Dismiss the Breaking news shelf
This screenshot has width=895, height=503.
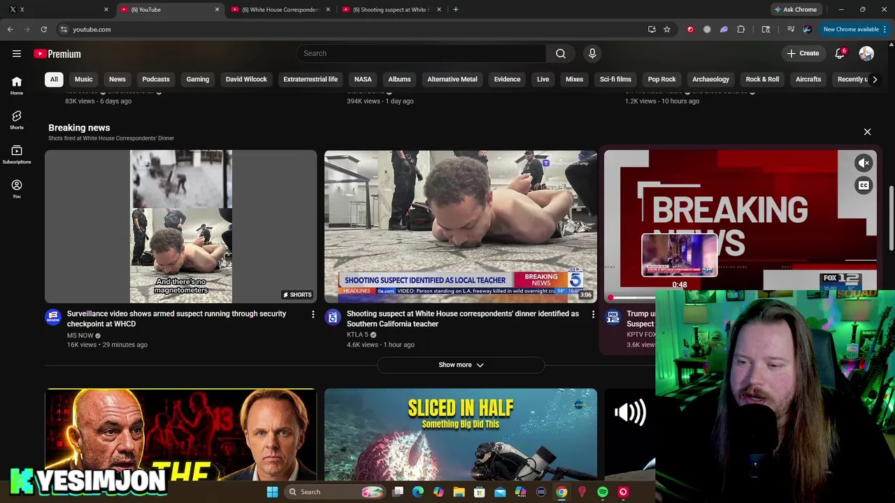tap(867, 132)
